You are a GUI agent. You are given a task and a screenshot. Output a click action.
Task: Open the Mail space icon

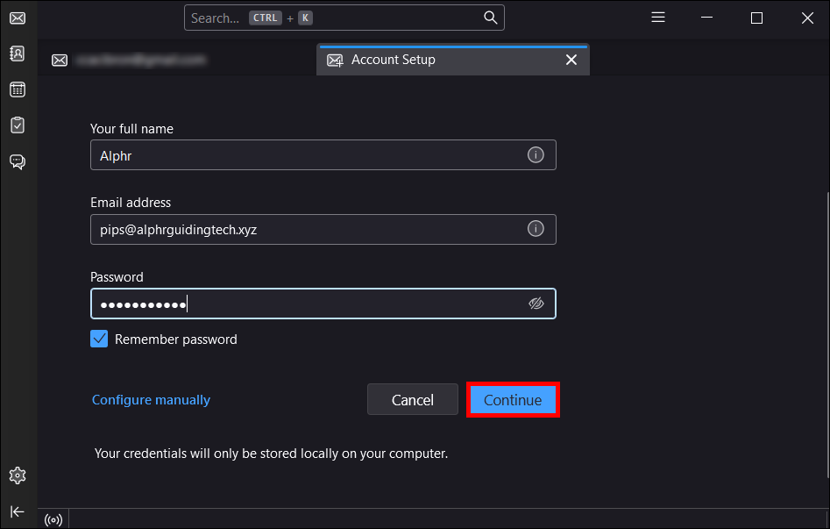pyautogui.click(x=18, y=18)
